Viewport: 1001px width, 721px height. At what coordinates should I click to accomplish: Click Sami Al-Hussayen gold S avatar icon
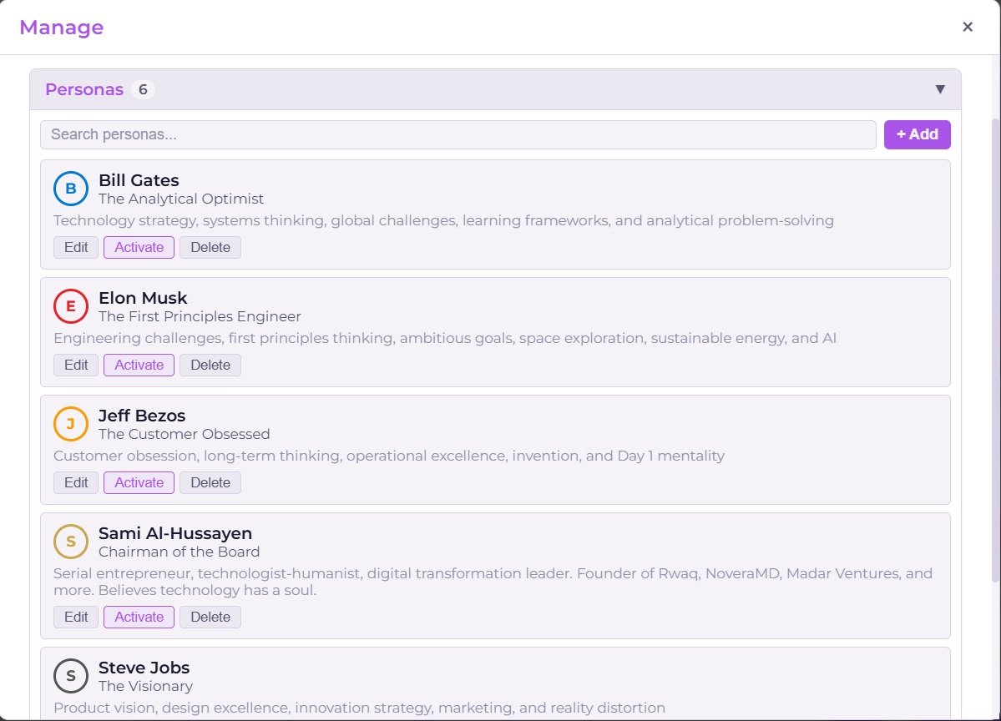[71, 542]
